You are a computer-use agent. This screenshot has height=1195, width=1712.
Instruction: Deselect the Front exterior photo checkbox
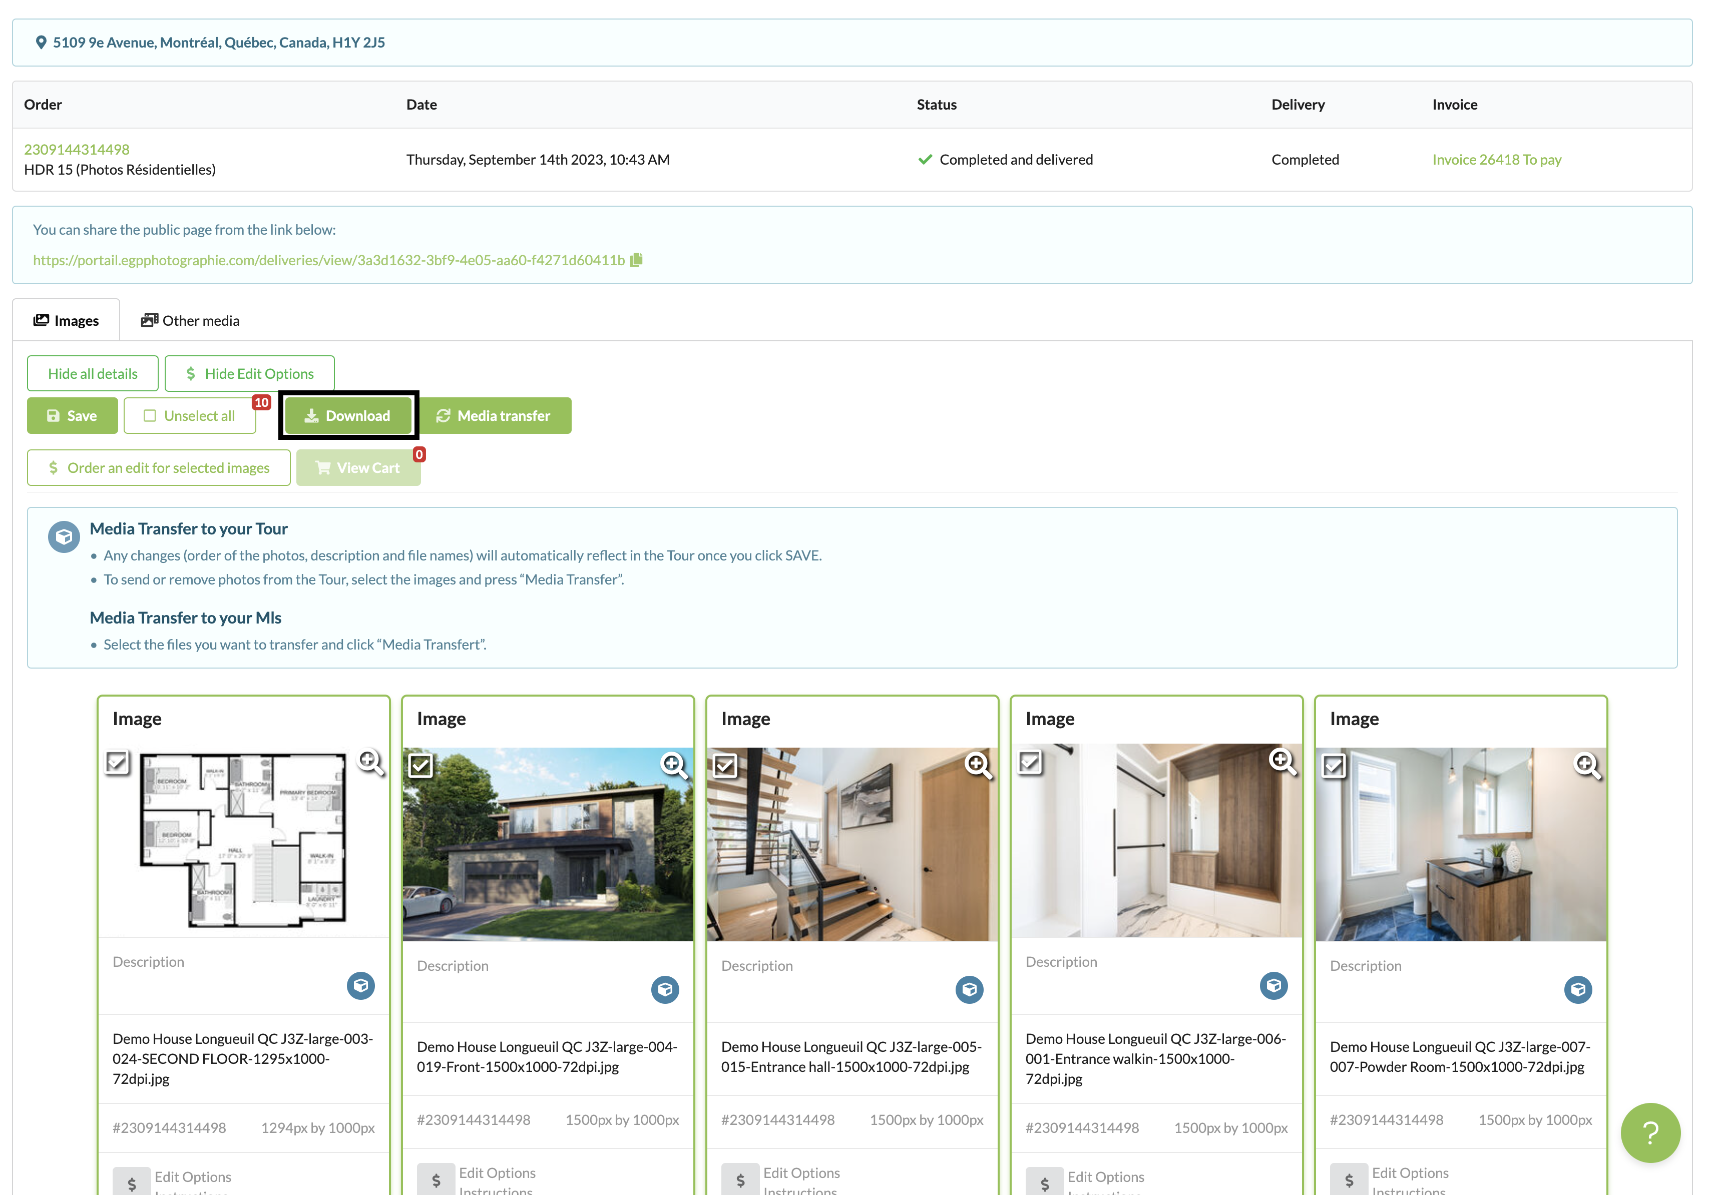[421, 765]
